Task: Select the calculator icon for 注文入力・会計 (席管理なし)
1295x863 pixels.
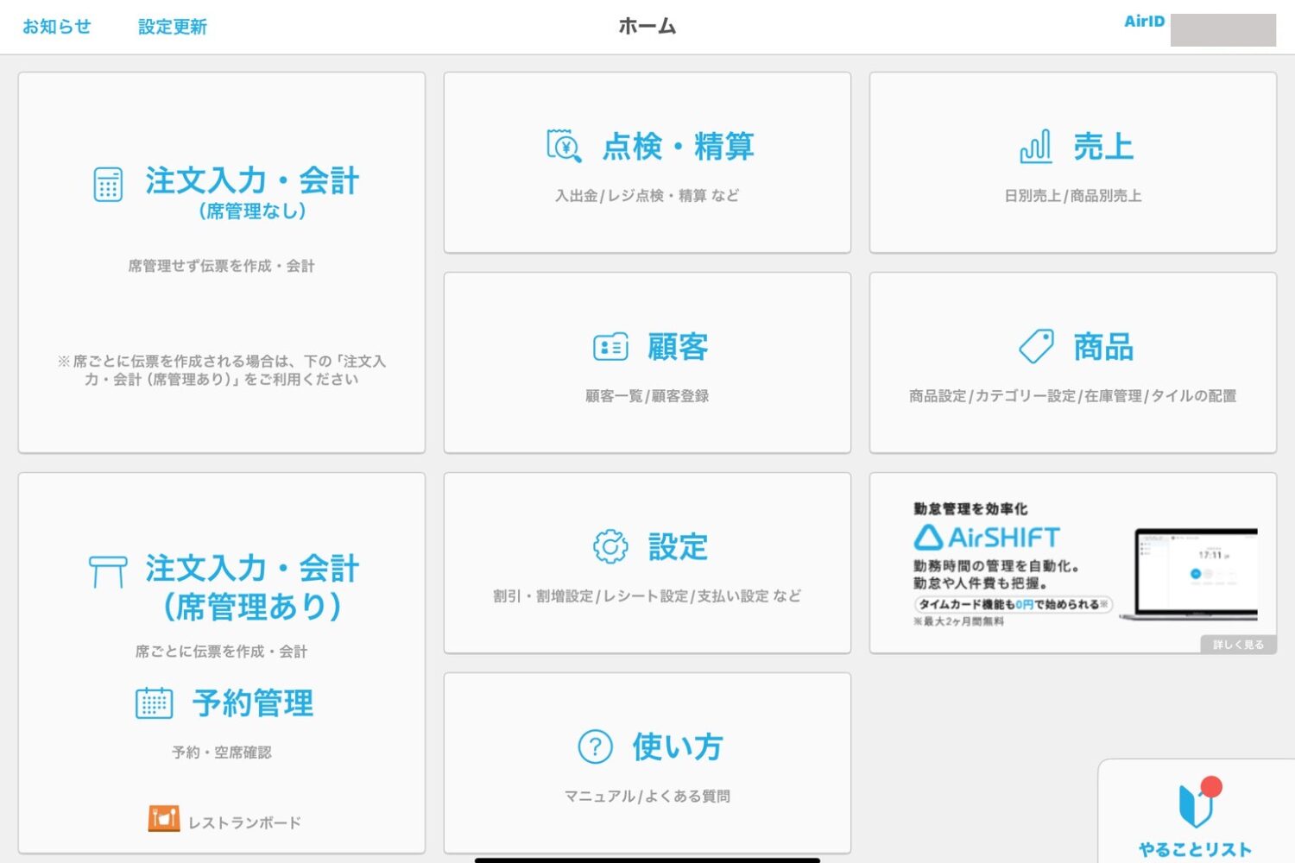Action: (x=107, y=183)
